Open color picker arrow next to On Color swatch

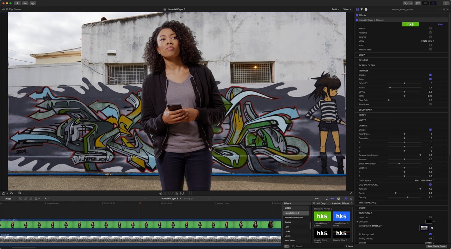point(434,222)
